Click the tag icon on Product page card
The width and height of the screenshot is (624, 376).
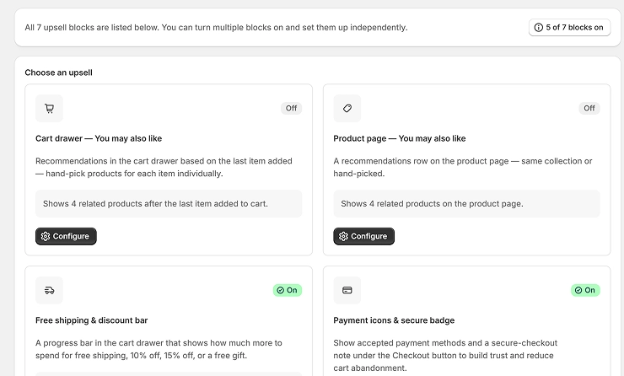pos(347,108)
